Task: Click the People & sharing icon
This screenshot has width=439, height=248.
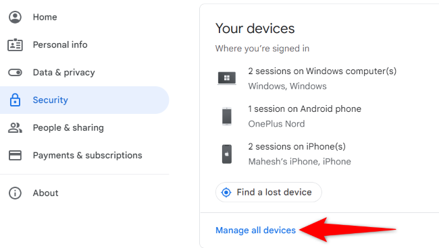Action: (x=15, y=127)
